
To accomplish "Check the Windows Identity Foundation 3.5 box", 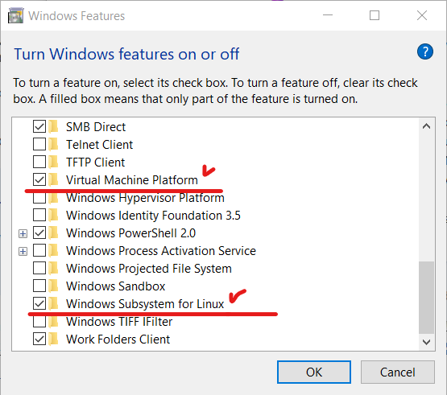I will [x=39, y=215].
